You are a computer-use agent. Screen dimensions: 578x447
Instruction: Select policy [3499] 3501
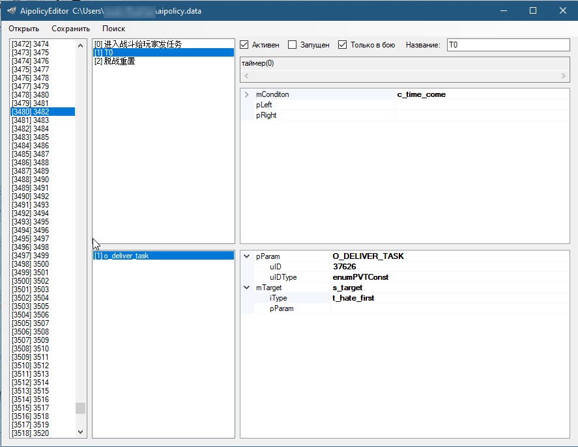(43, 273)
